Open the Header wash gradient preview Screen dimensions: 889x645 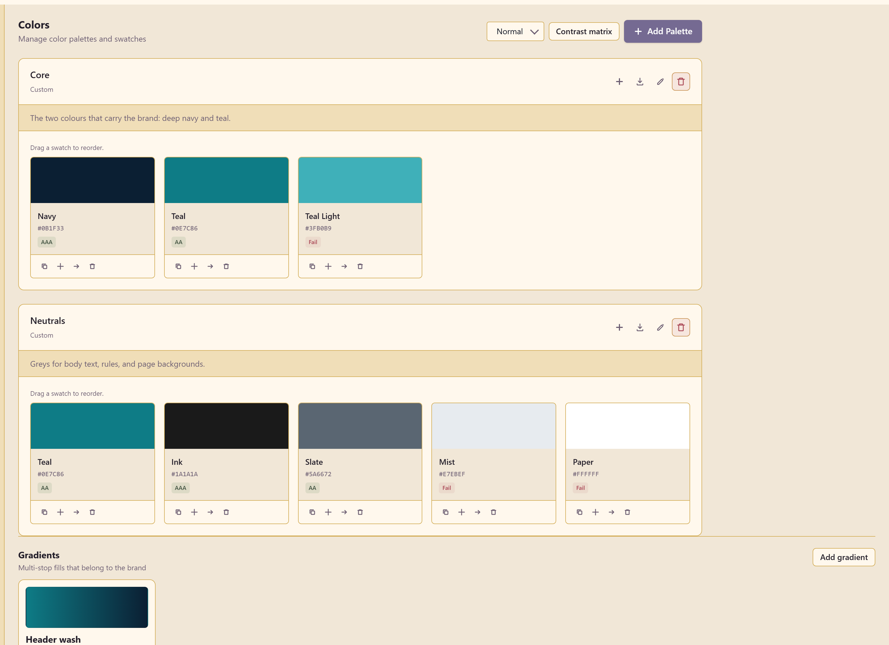pos(87,607)
